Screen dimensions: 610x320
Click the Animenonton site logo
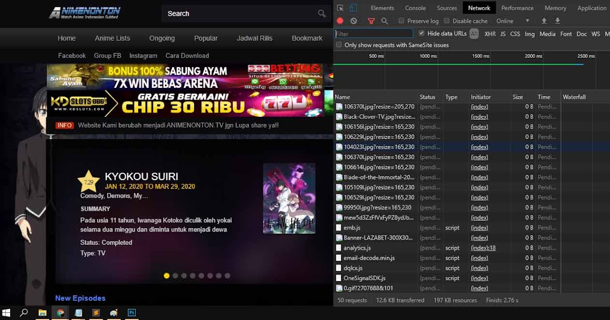[84, 13]
